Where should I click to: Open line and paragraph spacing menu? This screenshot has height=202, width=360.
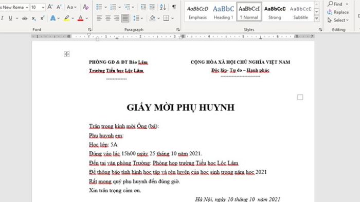(138, 18)
